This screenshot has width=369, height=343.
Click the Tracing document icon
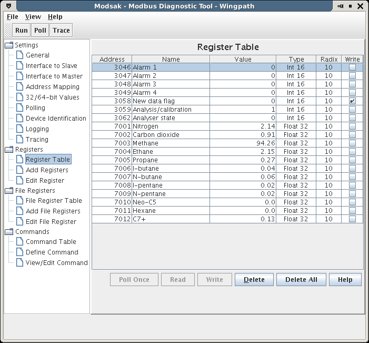click(x=20, y=139)
